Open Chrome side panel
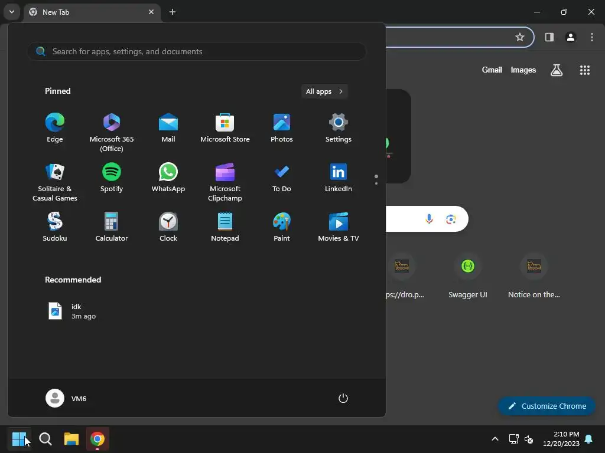 pos(549,37)
